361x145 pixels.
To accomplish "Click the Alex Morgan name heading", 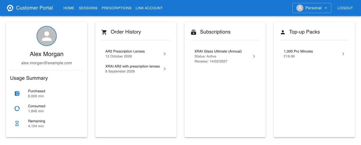I will pos(47,54).
